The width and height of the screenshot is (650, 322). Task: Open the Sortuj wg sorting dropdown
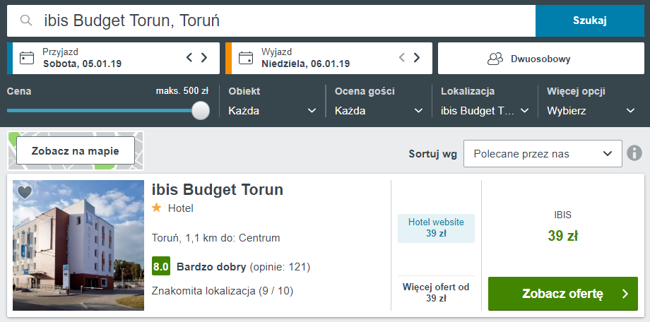[x=543, y=154]
